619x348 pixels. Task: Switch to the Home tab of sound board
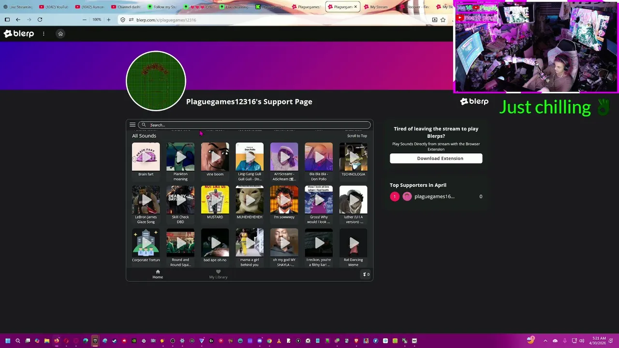click(x=158, y=274)
